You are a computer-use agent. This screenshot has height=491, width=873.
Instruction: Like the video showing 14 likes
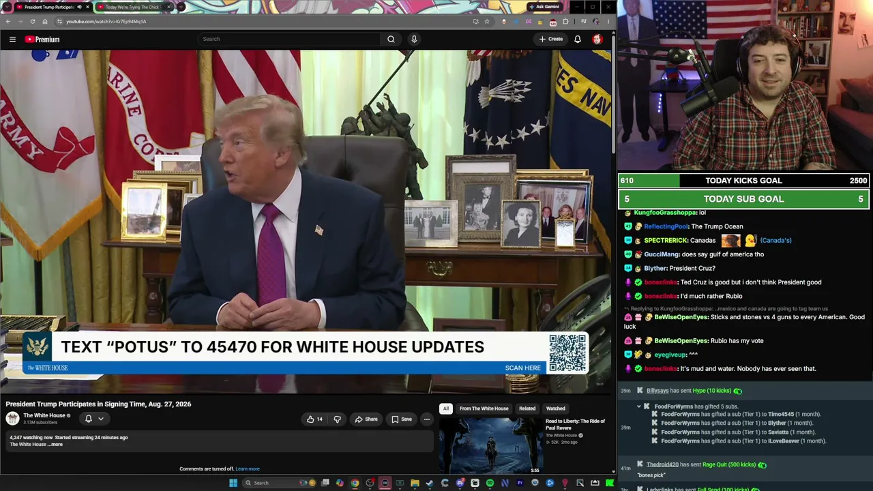314,419
